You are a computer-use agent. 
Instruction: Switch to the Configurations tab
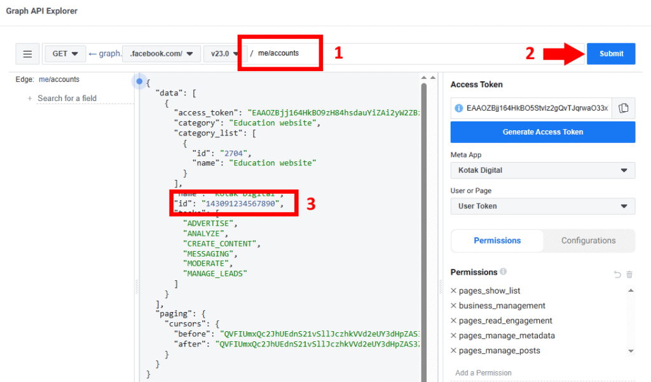click(588, 241)
